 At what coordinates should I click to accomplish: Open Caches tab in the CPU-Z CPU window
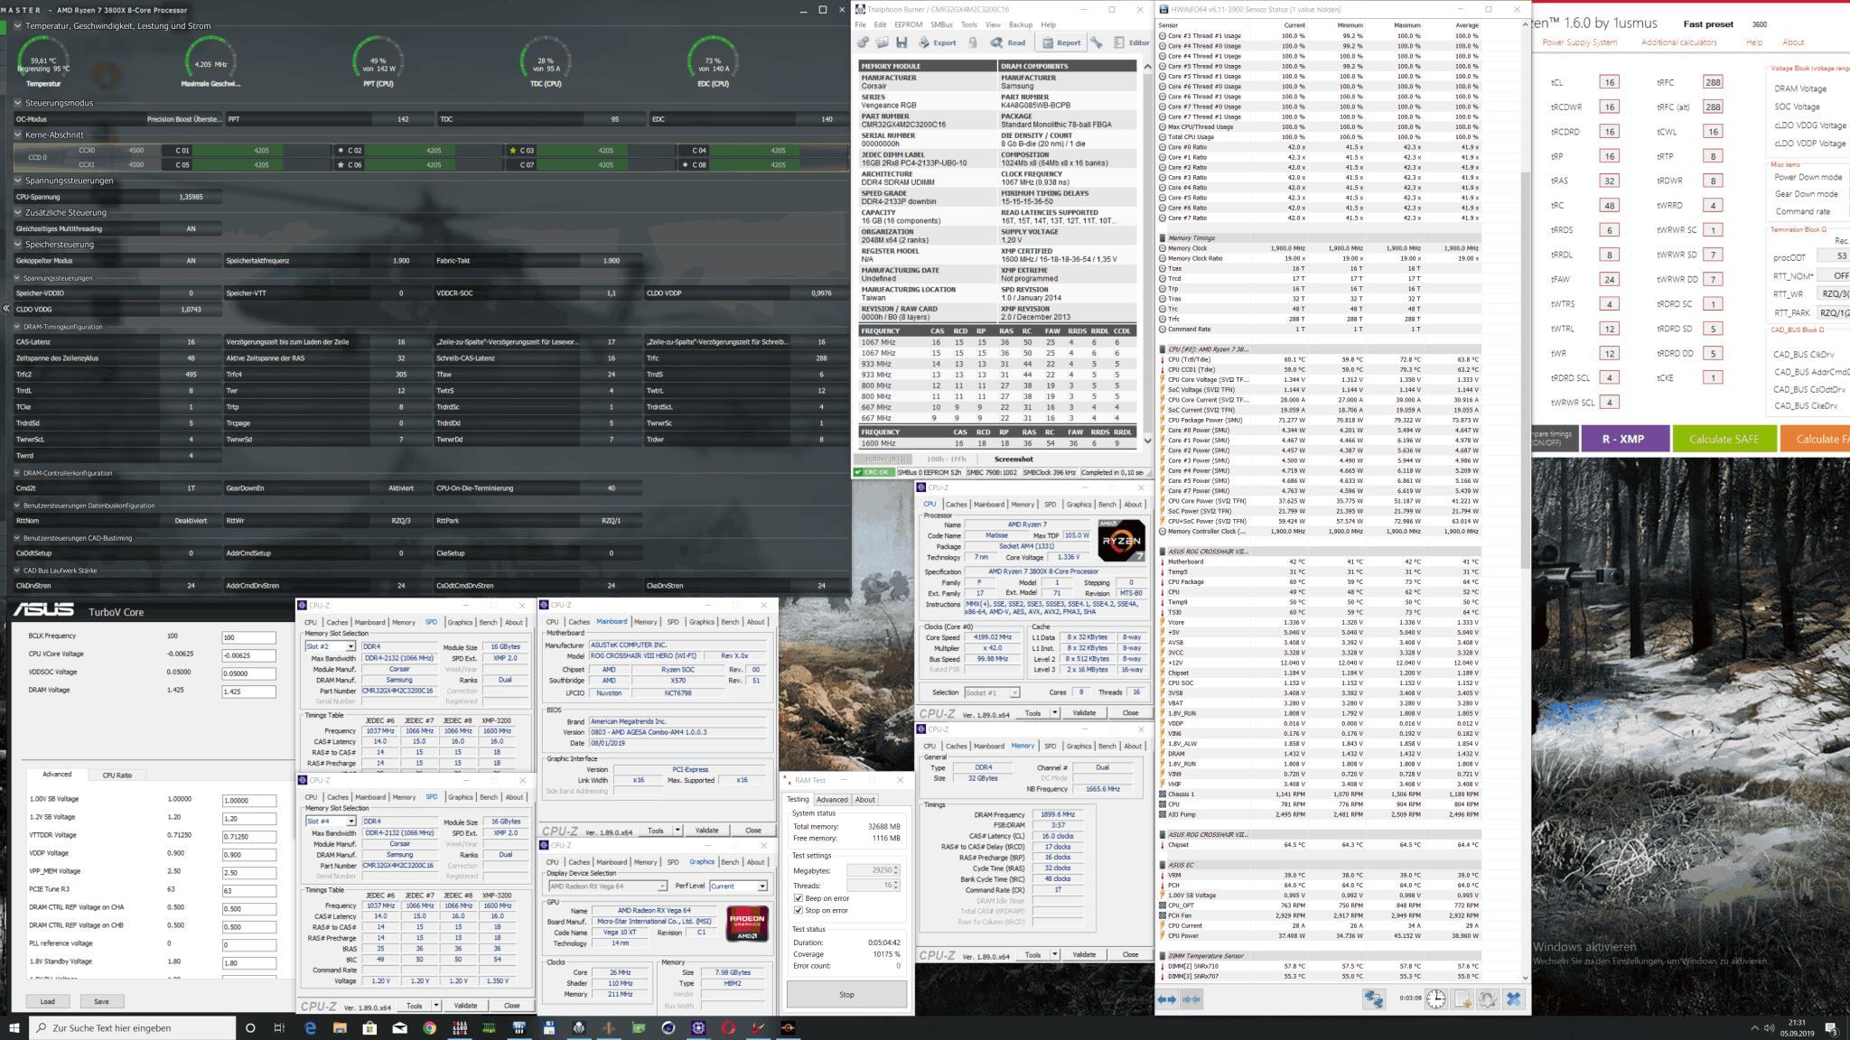957,505
